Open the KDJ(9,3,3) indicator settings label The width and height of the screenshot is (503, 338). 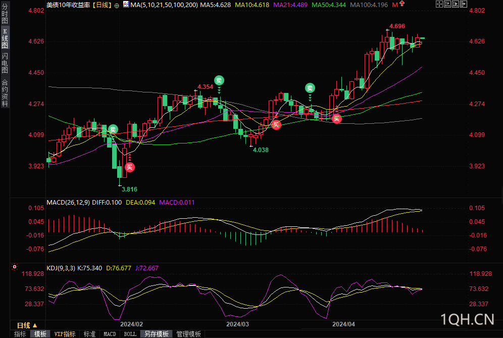click(61, 268)
